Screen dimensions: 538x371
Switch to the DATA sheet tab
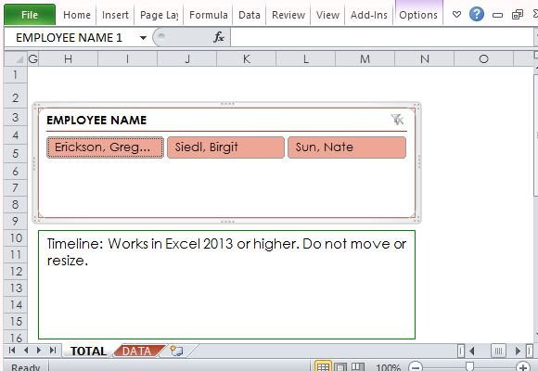point(136,352)
